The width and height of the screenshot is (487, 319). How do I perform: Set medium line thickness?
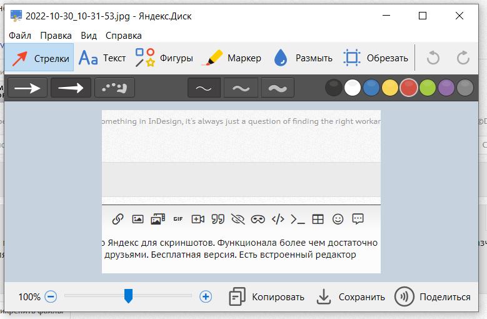point(241,88)
